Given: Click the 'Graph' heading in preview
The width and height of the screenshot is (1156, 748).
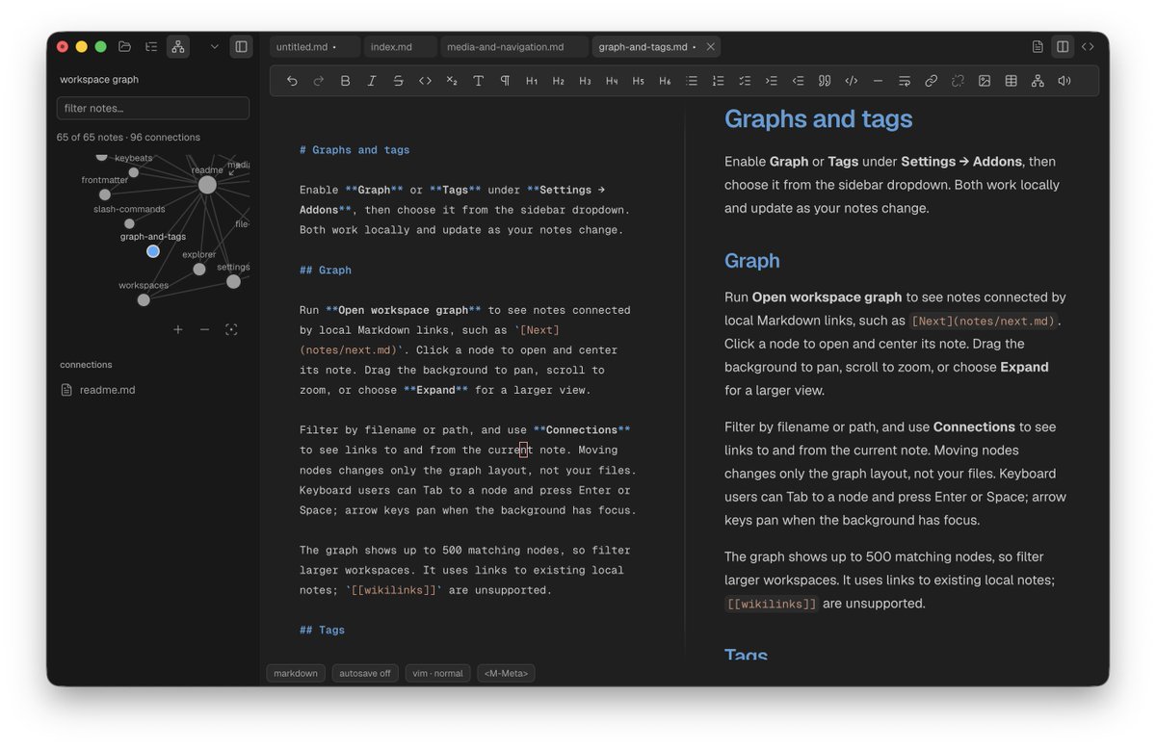Looking at the screenshot, I should coord(752,261).
